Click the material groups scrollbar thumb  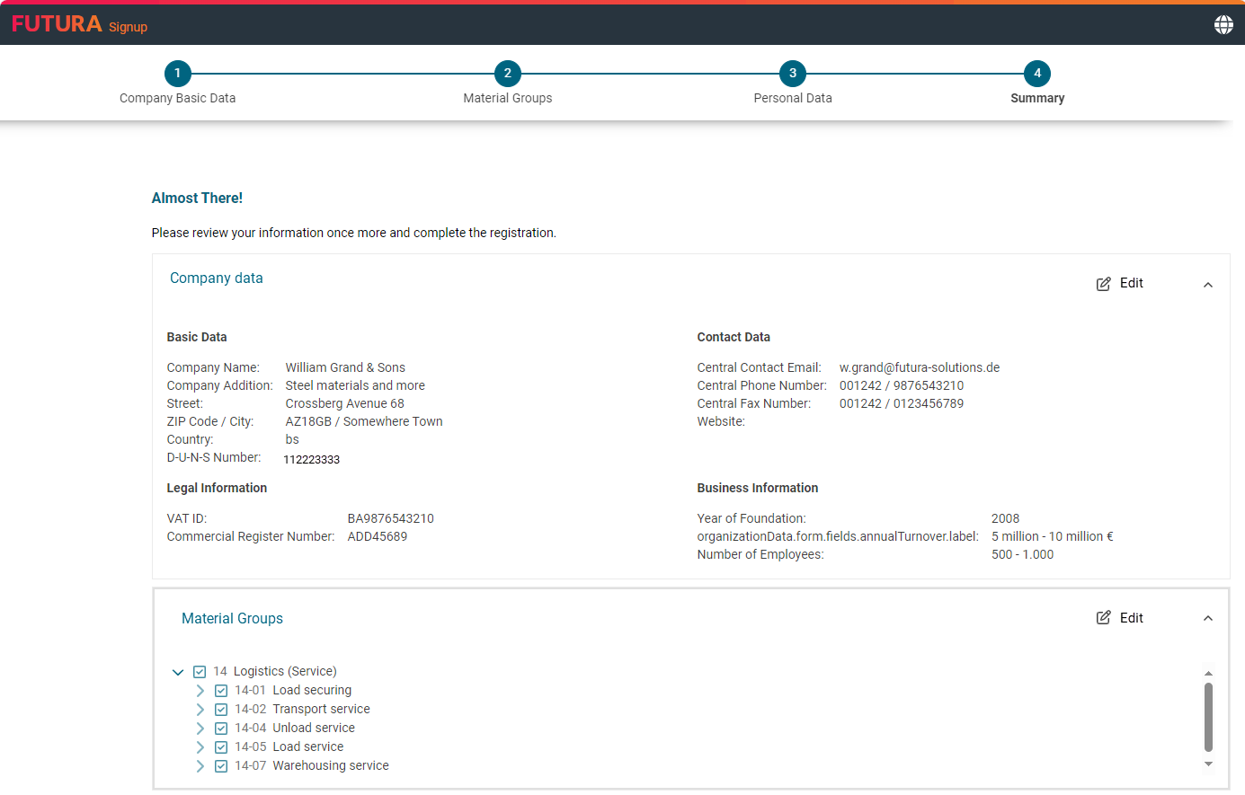1208,716
